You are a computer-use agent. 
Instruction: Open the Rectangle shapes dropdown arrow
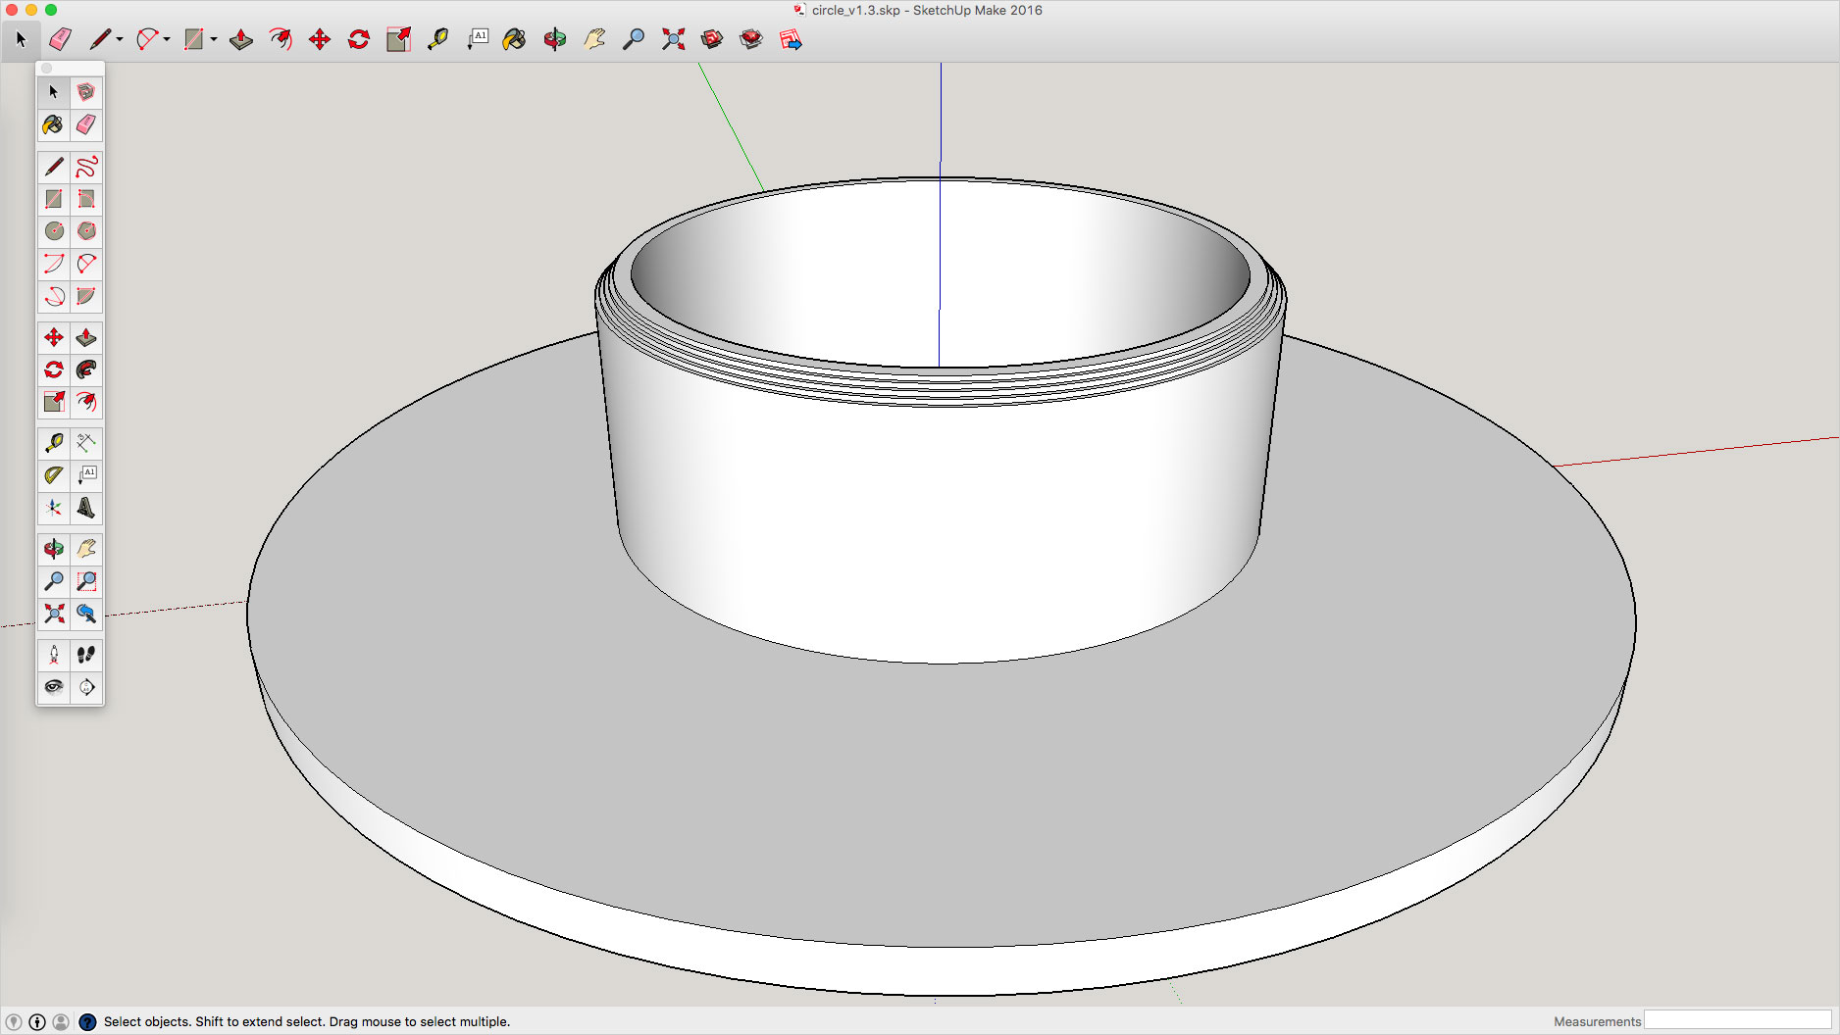tap(214, 39)
